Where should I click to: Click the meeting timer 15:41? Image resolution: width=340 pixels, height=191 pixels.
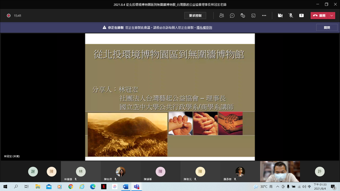[17, 16]
